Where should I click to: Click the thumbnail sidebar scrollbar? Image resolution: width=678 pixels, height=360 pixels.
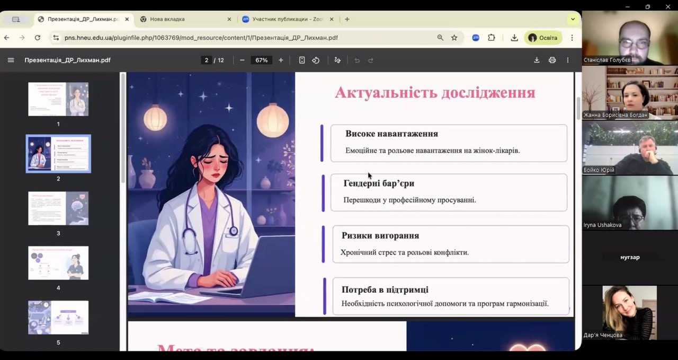point(122,127)
